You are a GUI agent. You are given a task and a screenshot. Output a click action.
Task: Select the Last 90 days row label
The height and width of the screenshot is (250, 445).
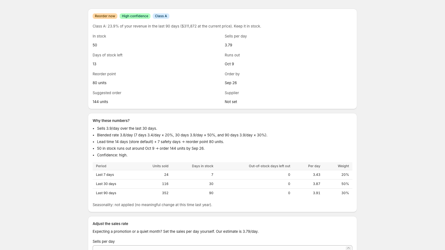(106, 193)
